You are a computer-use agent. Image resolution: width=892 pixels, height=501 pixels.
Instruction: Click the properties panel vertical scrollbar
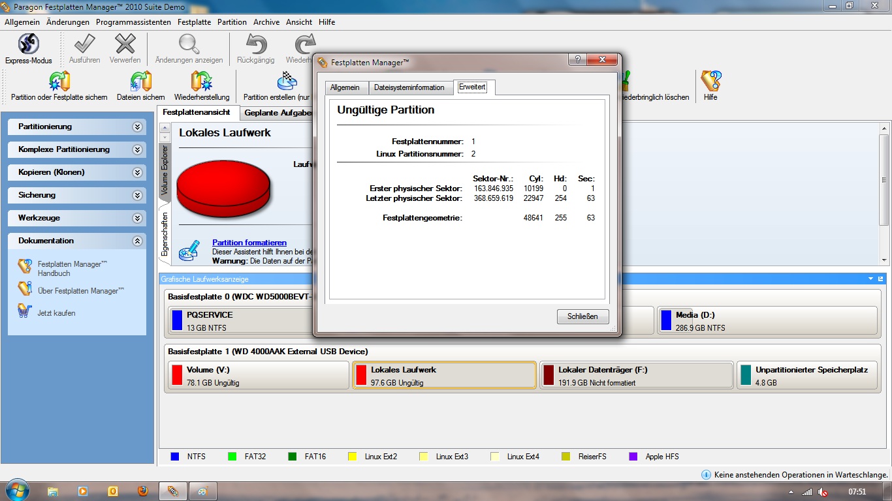[x=884, y=193]
